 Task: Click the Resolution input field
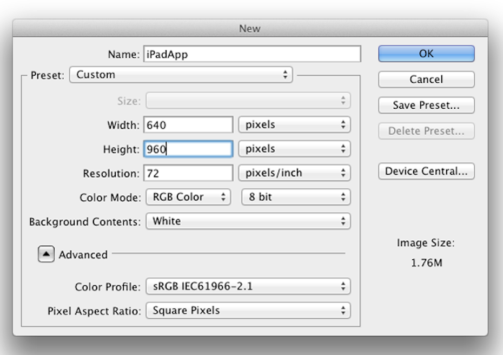pos(188,173)
